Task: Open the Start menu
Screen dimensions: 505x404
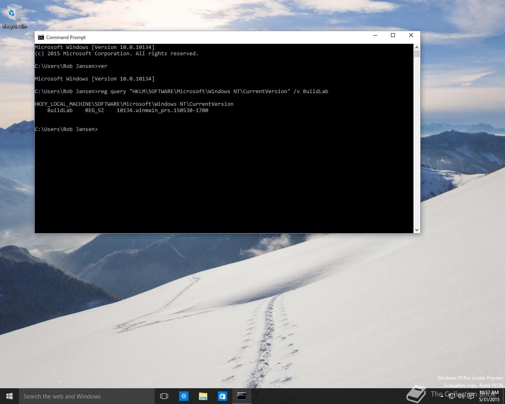Action: [9, 396]
